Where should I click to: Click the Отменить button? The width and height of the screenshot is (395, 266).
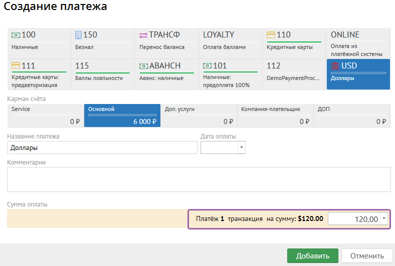(366, 256)
